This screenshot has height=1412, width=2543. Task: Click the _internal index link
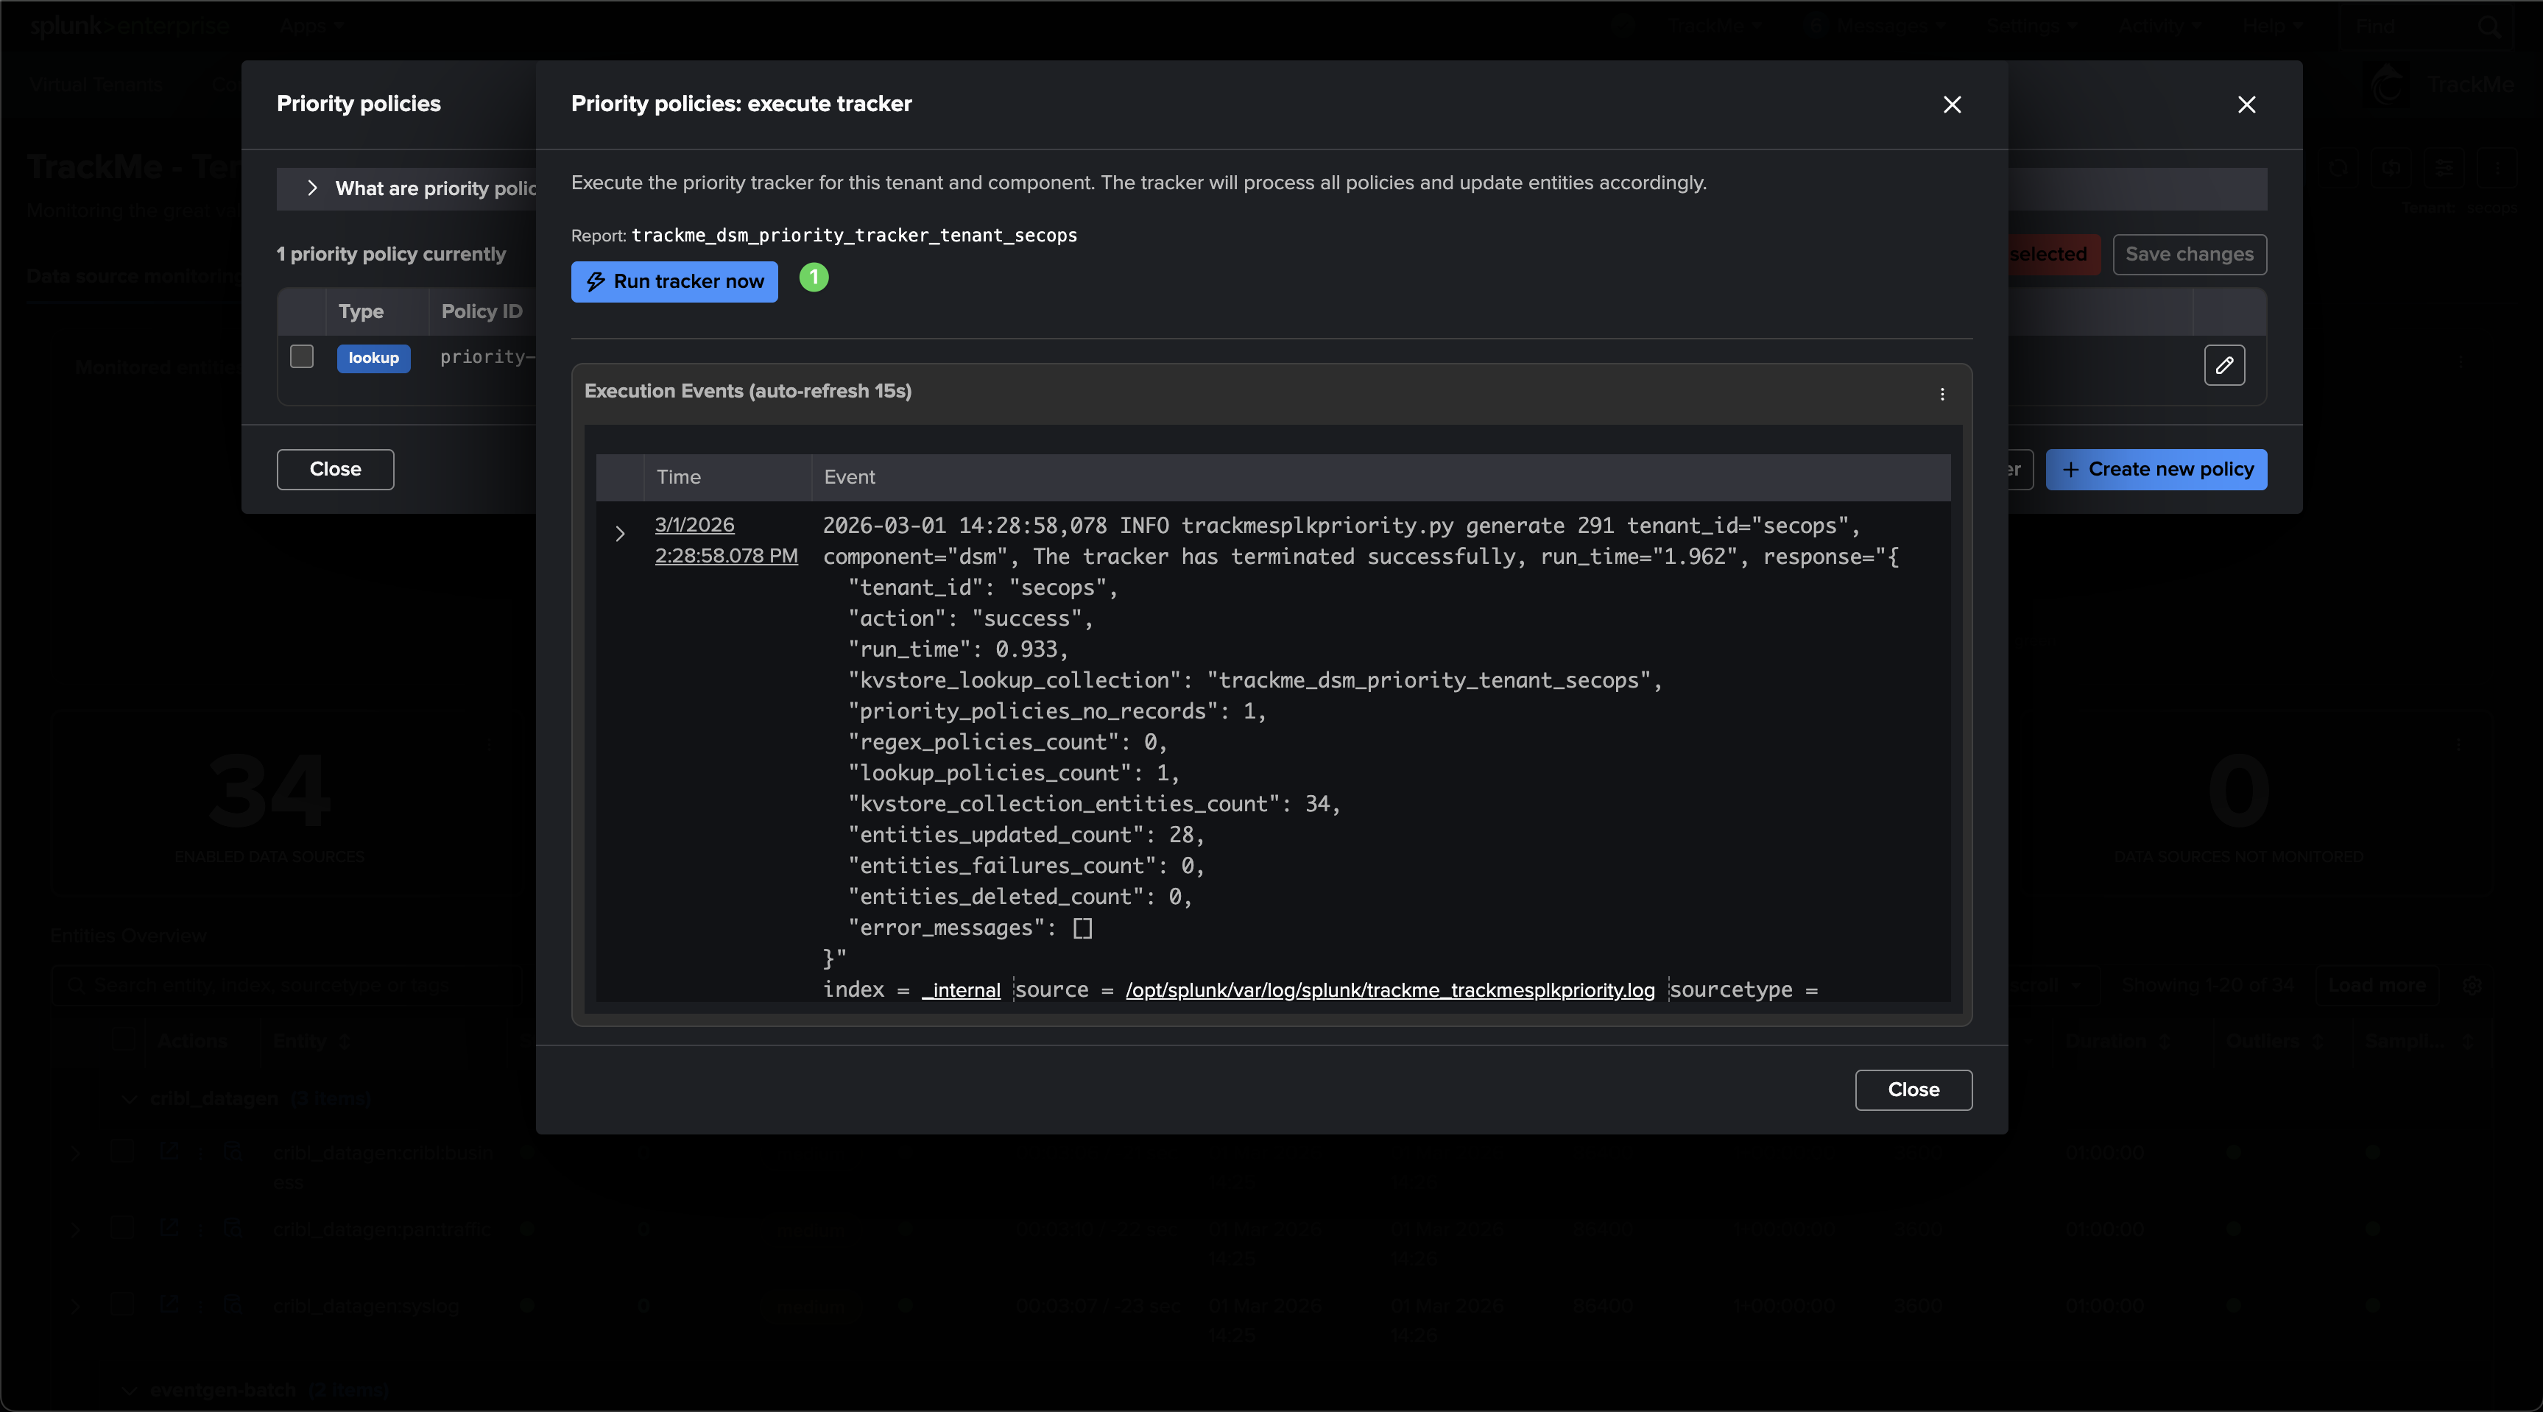point(961,990)
